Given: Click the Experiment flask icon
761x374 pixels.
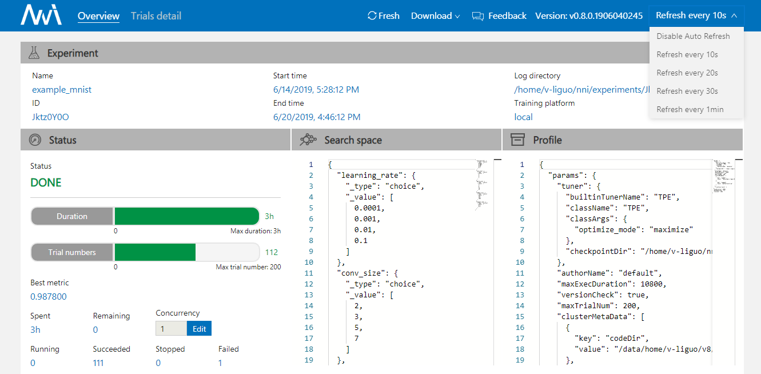Looking at the screenshot, I should (x=34, y=53).
